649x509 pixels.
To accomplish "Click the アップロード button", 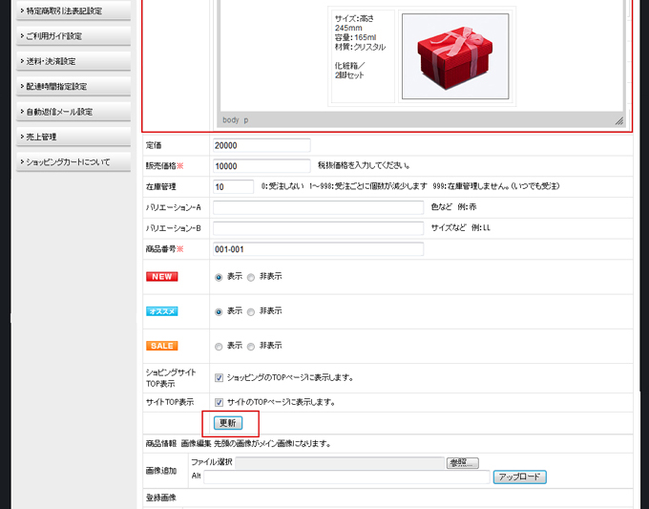I will click(x=519, y=477).
